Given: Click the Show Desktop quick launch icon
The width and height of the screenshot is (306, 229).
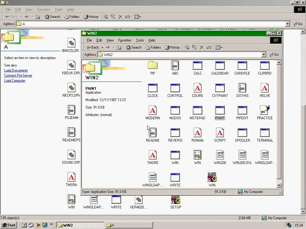Looking at the screenshot, I should tap(24, 225).
